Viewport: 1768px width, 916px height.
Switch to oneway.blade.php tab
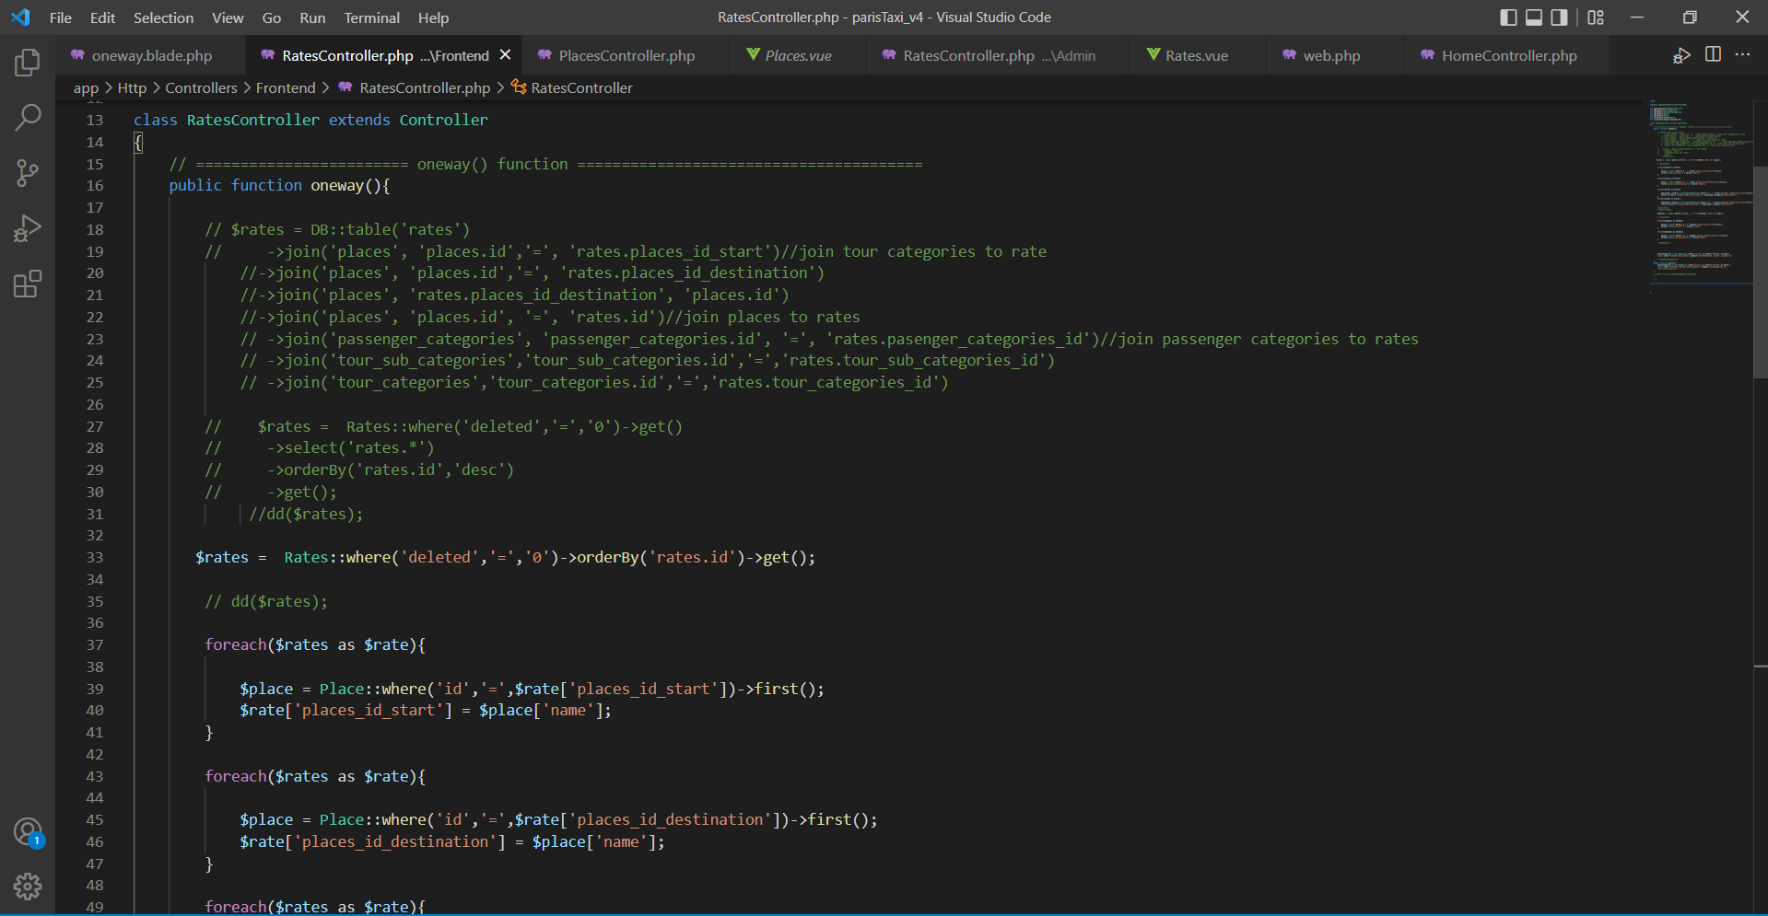(151, 55)
